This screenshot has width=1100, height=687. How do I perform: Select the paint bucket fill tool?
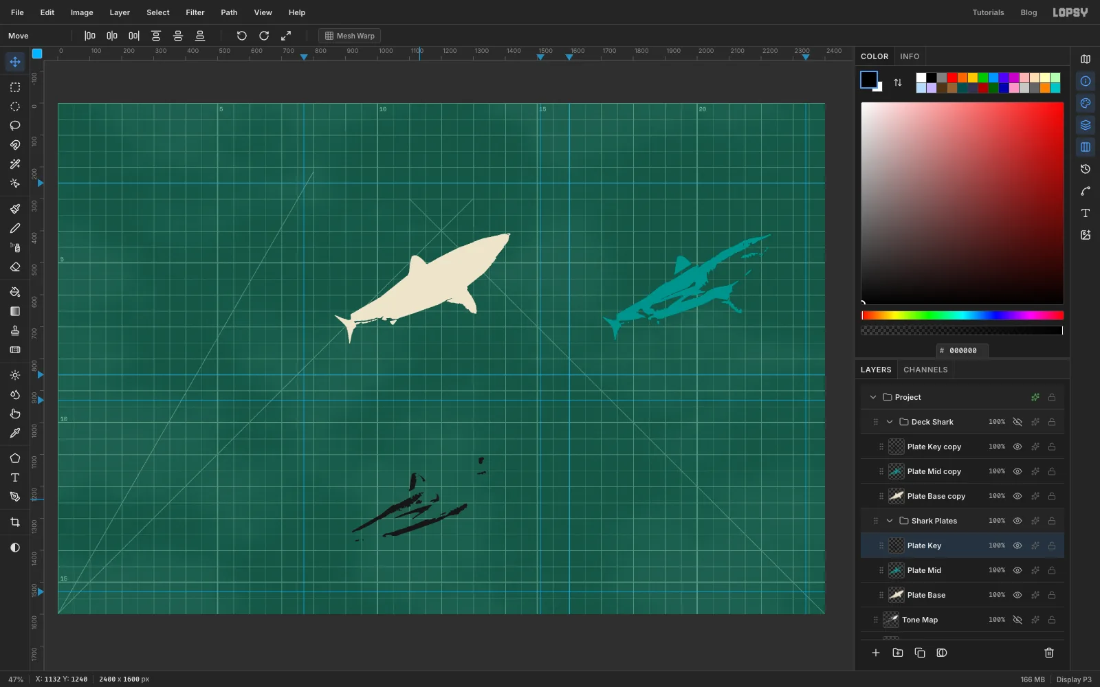point(15,292)
